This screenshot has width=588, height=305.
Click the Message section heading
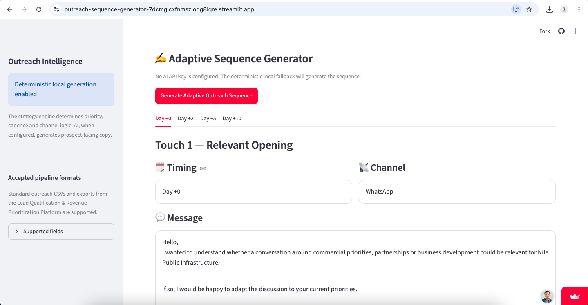click(179, 218)
